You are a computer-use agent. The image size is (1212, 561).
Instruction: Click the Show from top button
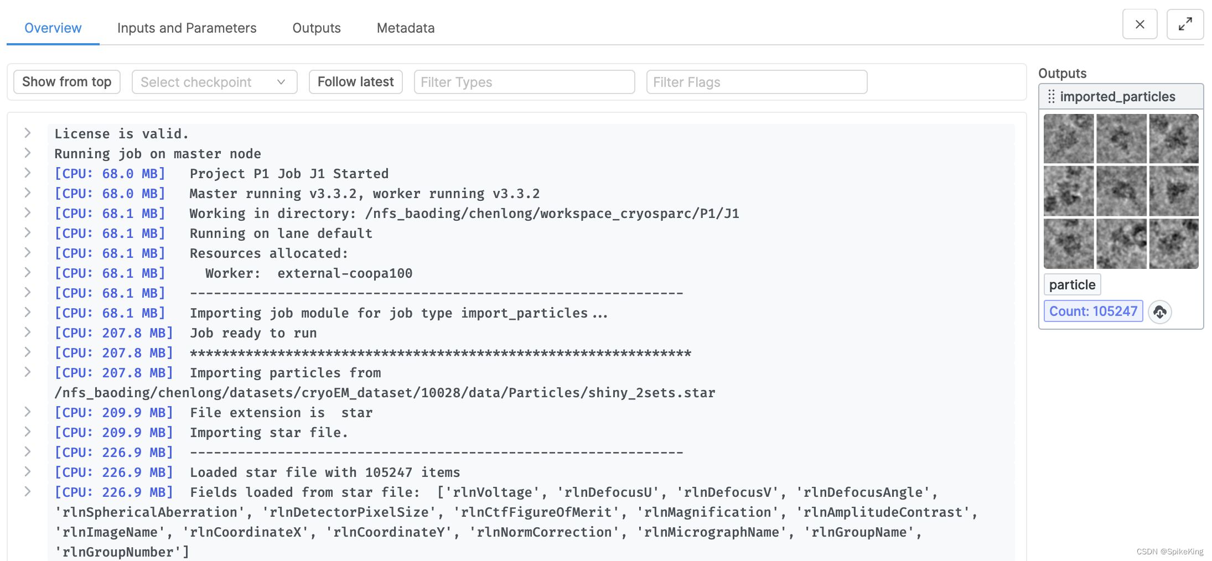66,82
